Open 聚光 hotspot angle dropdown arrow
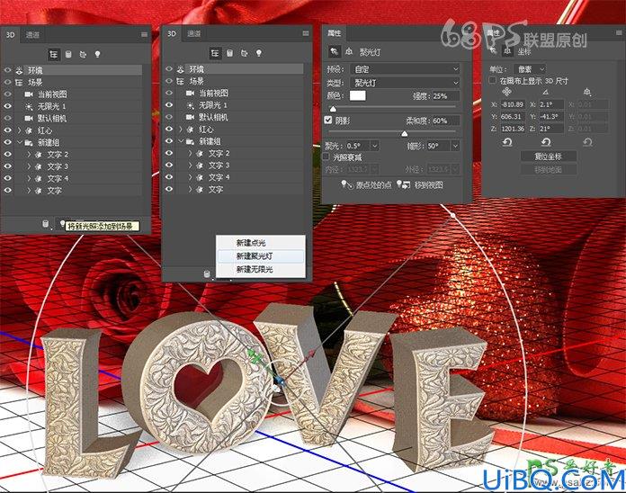The image size is (626, 493). [374, 146]
